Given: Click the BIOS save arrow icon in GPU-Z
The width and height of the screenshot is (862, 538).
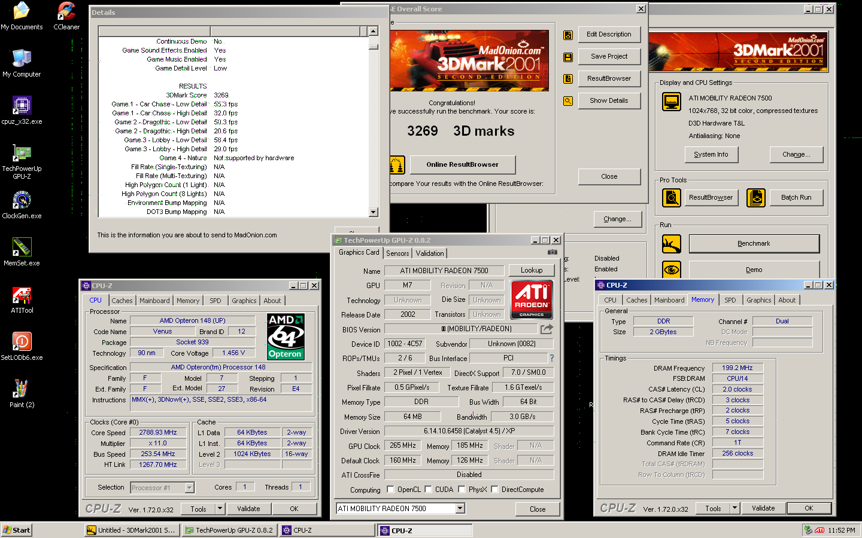Looking at the screenshot, I should point(547,329).
